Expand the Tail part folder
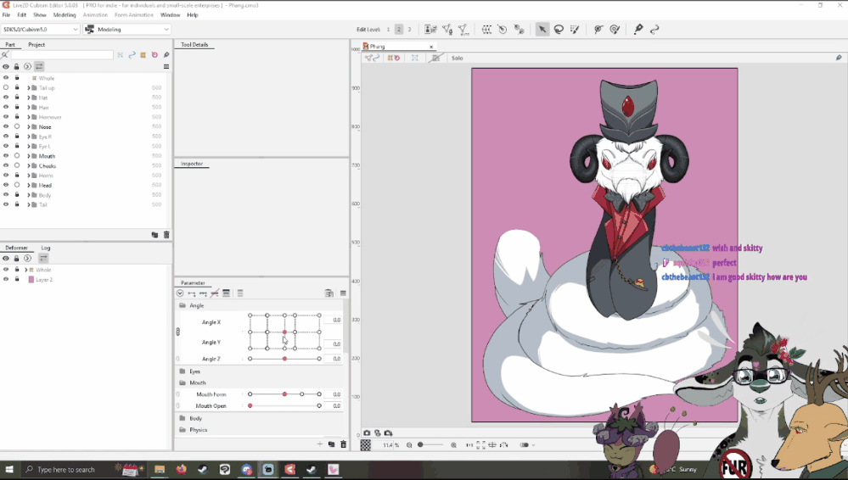Image resolution: width=848 pixels, height=480 pixels. [29, 205]
